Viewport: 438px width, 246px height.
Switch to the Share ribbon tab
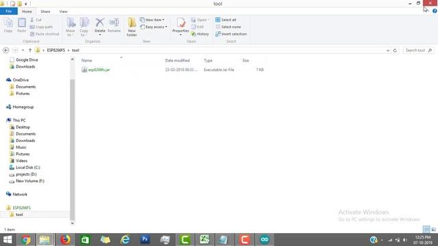click(45, 12)
